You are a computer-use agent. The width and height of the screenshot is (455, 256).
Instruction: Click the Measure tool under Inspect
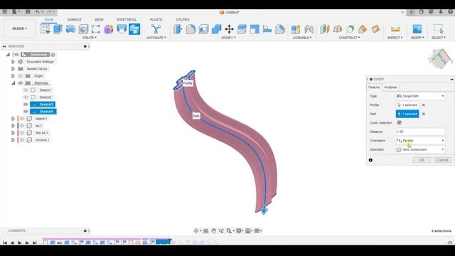[395, 29]
